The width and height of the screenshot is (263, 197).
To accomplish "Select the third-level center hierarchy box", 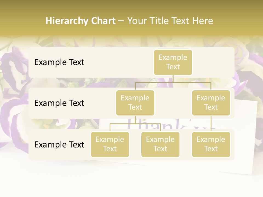I will (160, 144).
